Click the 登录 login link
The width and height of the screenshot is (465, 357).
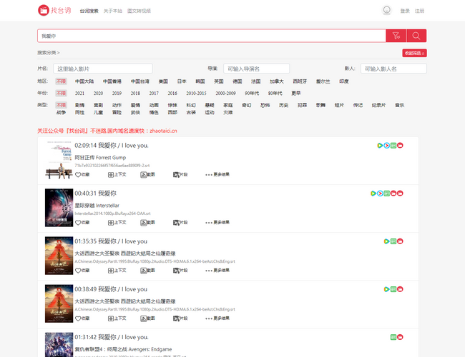pyautogui.click(x=405, y=11)
